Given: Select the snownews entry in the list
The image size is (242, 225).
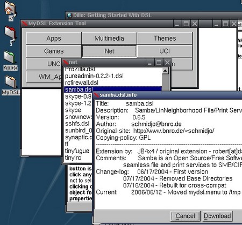Looking at the screenshot, I should [x=78, y=117].
